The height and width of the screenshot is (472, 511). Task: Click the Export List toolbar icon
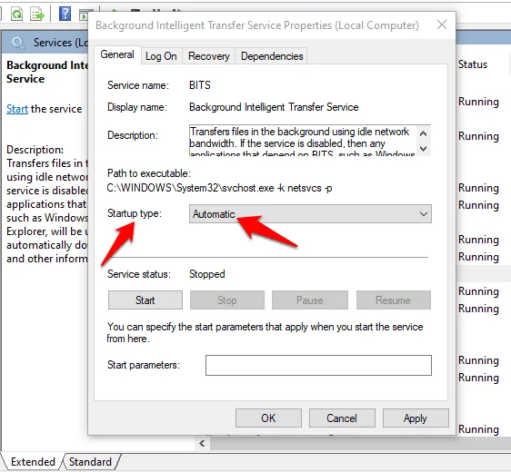[x=37, y=14]
